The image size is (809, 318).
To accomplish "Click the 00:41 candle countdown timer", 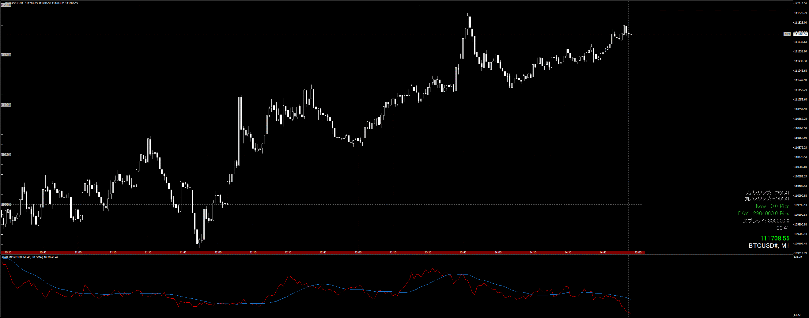I will tap(782, 228).
